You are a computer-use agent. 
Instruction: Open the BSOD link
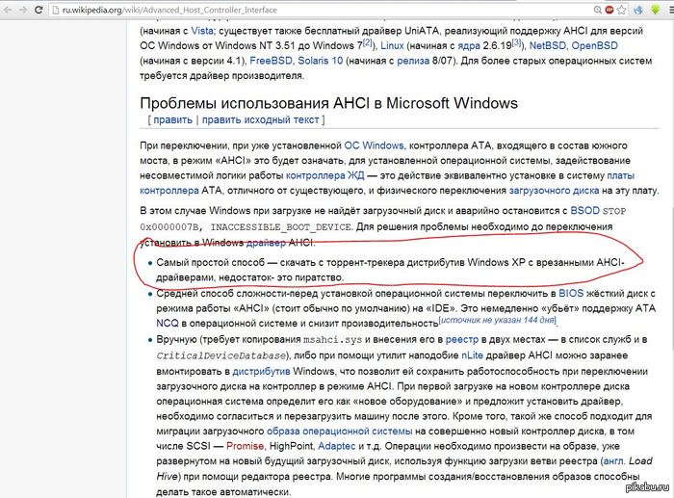click(584, 211)
